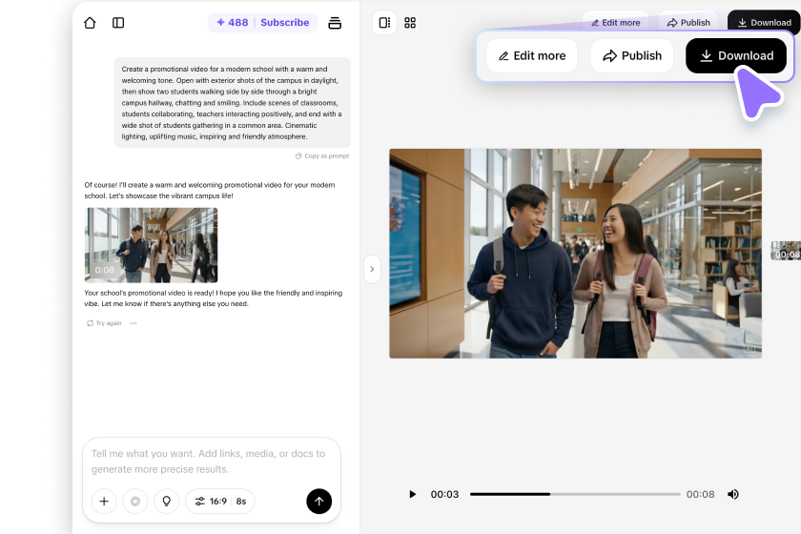Viewport: 801px width, 534px height.
Task: Switch to grid view icon
Action: point(410,23)
